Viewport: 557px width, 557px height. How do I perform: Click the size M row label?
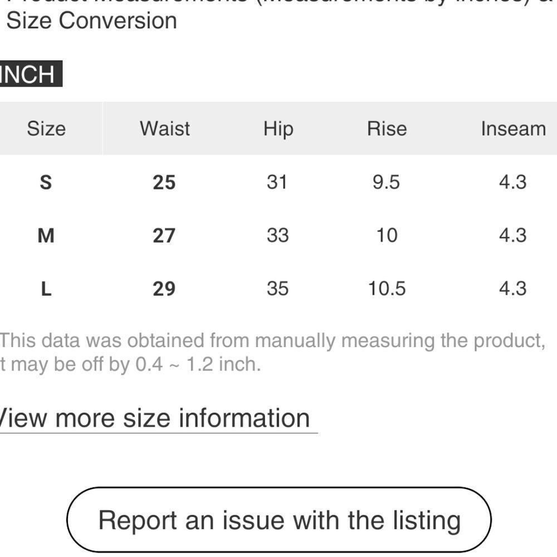tap(46, 236)
